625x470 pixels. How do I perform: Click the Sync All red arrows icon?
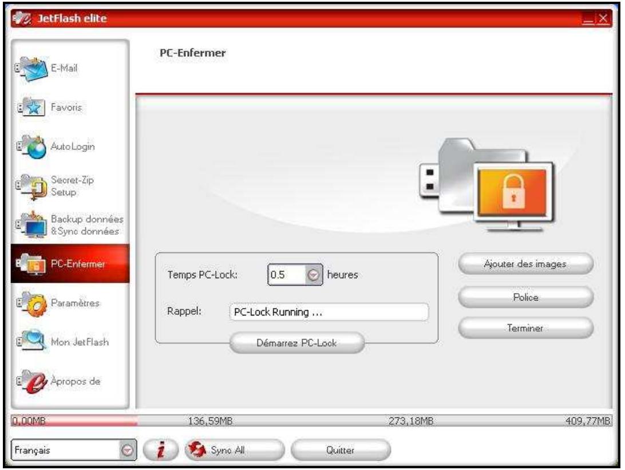click(x=196, y=449)
